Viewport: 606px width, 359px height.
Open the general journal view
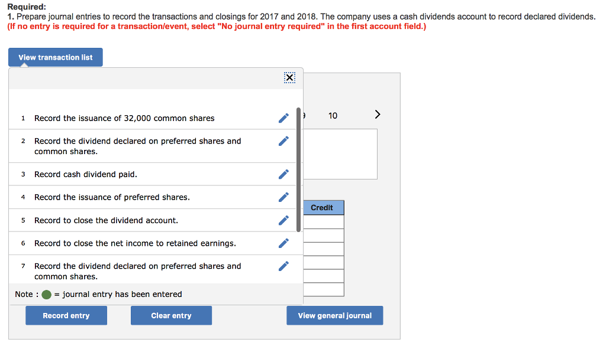point(334,315)
